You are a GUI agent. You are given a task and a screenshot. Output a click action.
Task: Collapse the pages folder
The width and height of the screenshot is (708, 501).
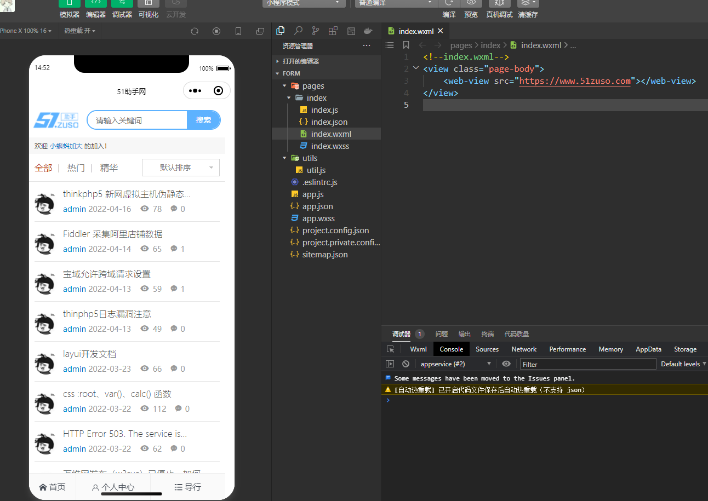tap(326, 86)
